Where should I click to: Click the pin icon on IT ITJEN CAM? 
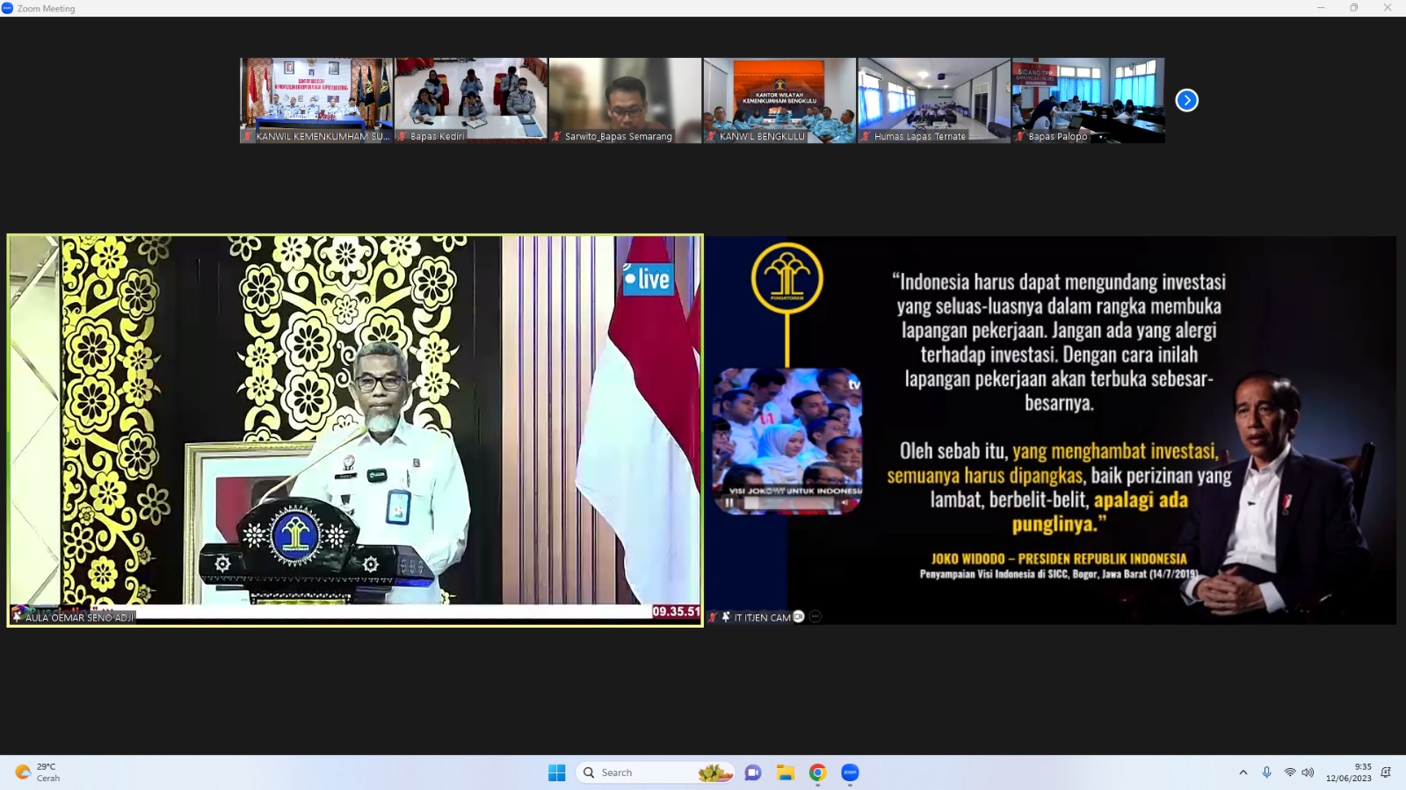pos(726,617)
